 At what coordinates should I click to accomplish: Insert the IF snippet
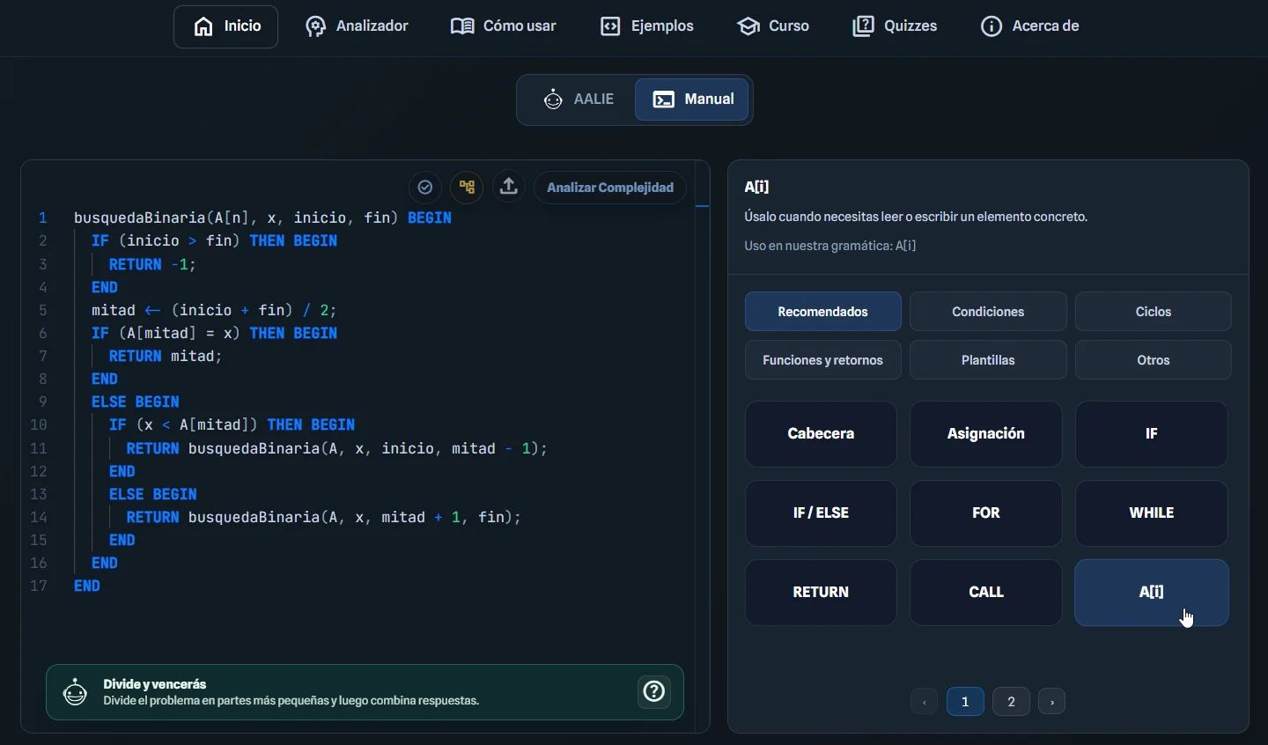click(1152, 434)
